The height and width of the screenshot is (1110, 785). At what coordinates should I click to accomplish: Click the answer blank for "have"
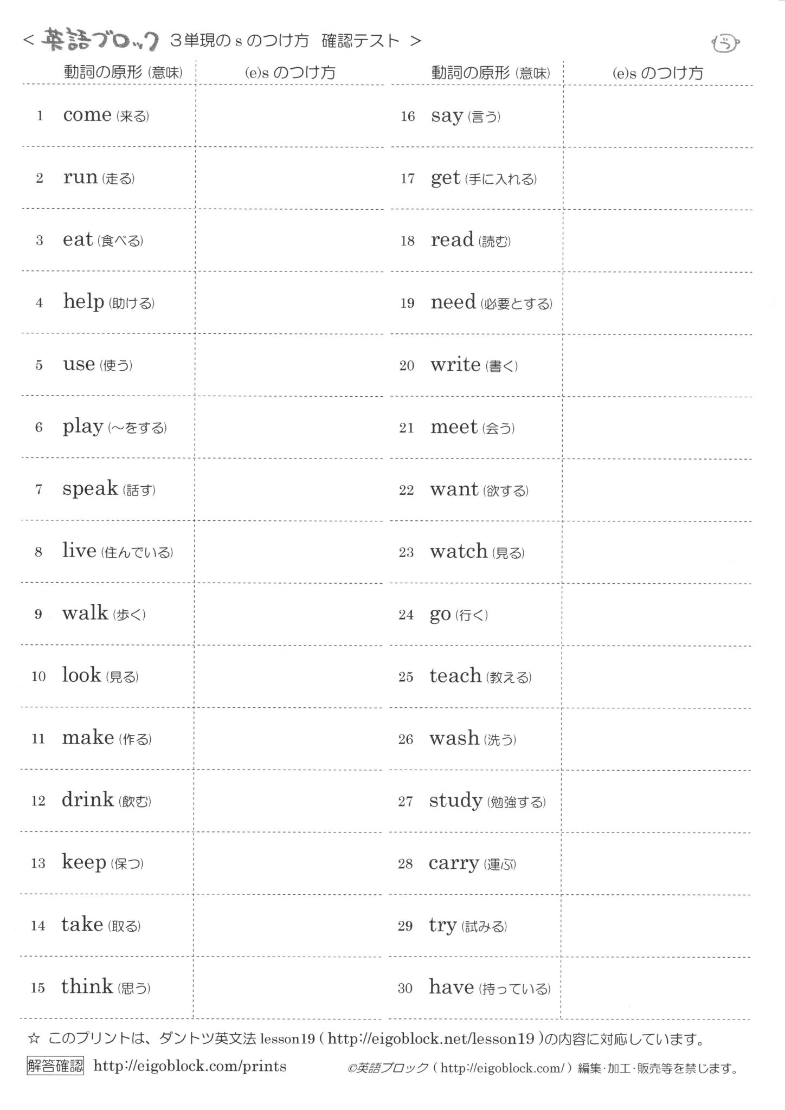[x=656, y=988]
